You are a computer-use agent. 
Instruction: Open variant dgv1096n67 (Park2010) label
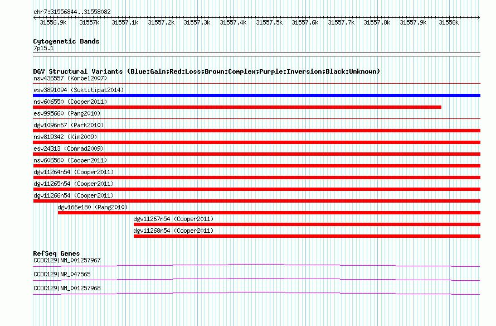pos(69,125)
